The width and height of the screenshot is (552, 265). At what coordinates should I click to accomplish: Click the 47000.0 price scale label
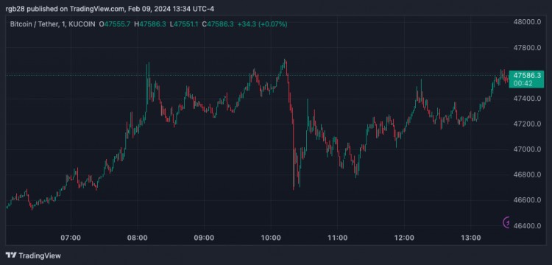[527, 149]
